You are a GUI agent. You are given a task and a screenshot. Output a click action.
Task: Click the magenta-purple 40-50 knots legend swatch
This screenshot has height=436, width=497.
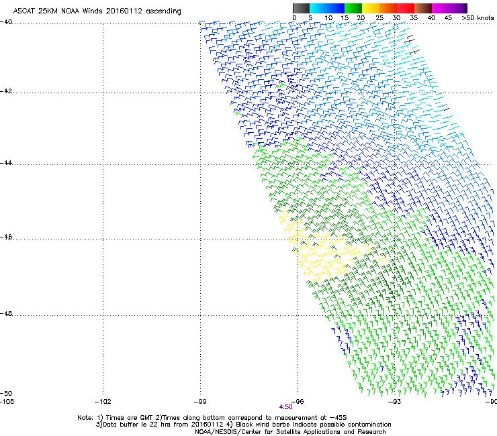(x=449, y=8)
